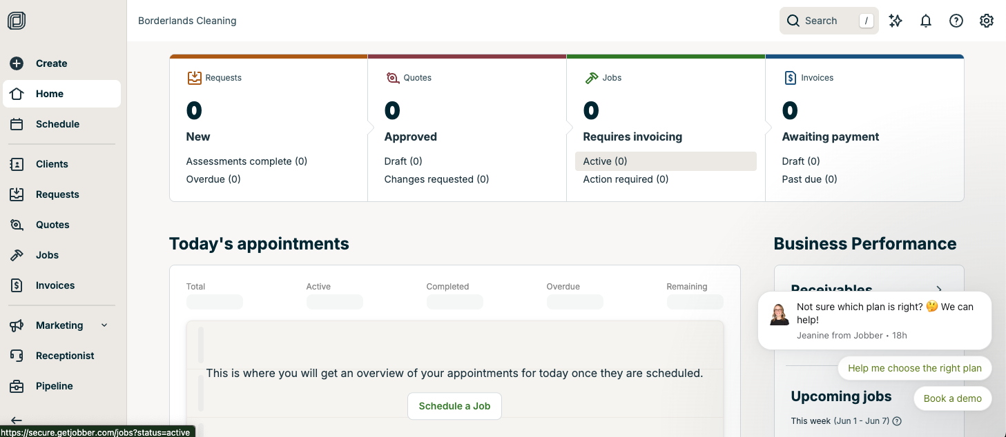Click Help me choose the right plan

915,368
